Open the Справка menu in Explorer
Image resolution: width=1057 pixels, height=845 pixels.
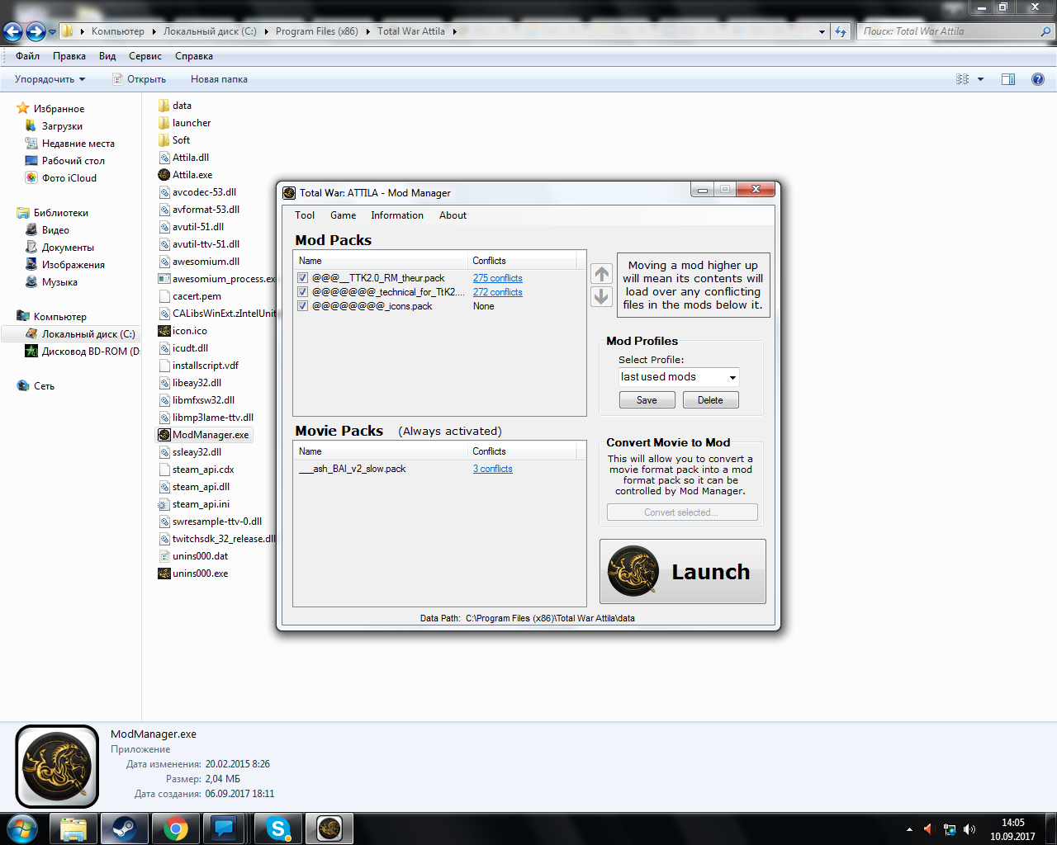(194, 56)
